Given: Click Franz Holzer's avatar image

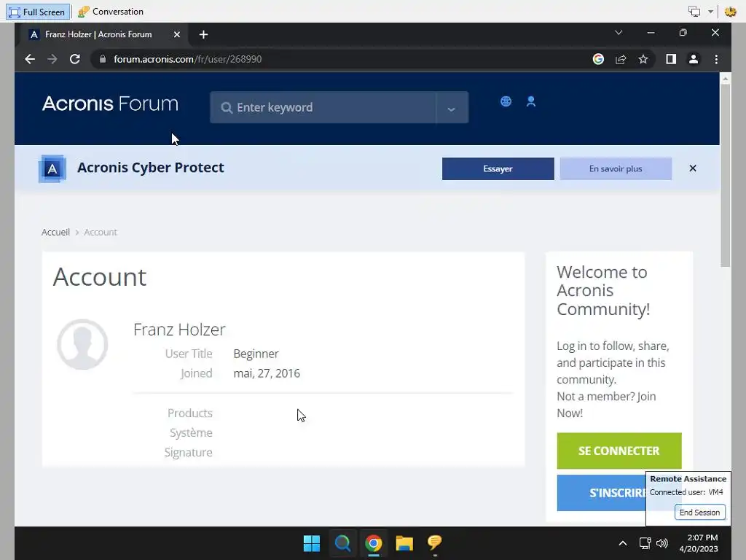Looking at the screenshot, I should (82, 344).
